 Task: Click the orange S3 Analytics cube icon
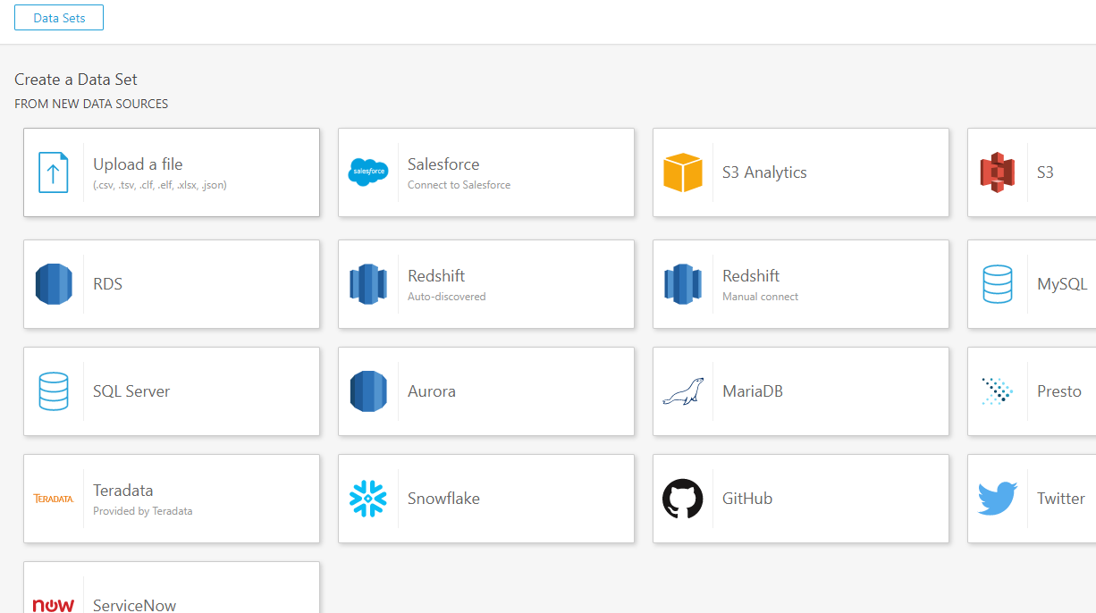tap(683, 172)
